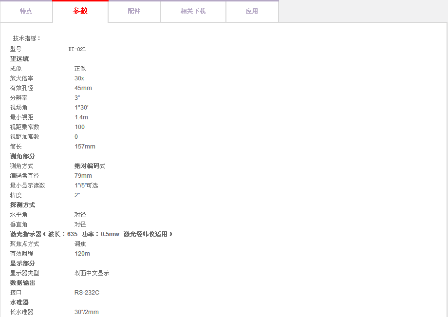Click the 望远镜 section heading
The image size is (448, 317).
click(x=19, y=59)
